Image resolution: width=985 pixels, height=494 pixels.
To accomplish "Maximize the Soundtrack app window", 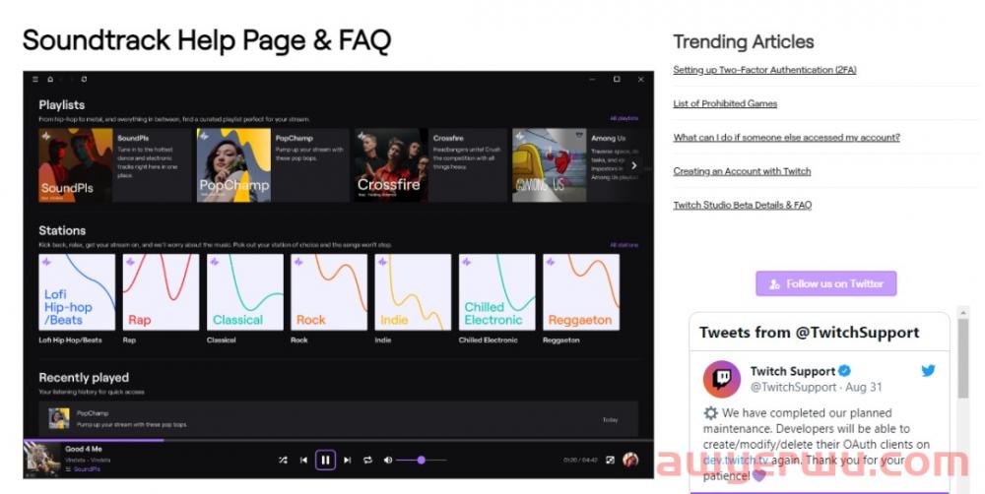I will (617, 79).
